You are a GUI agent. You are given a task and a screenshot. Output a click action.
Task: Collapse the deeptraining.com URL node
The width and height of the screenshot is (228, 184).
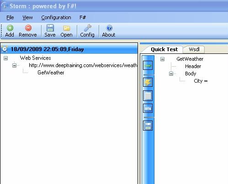14,65
